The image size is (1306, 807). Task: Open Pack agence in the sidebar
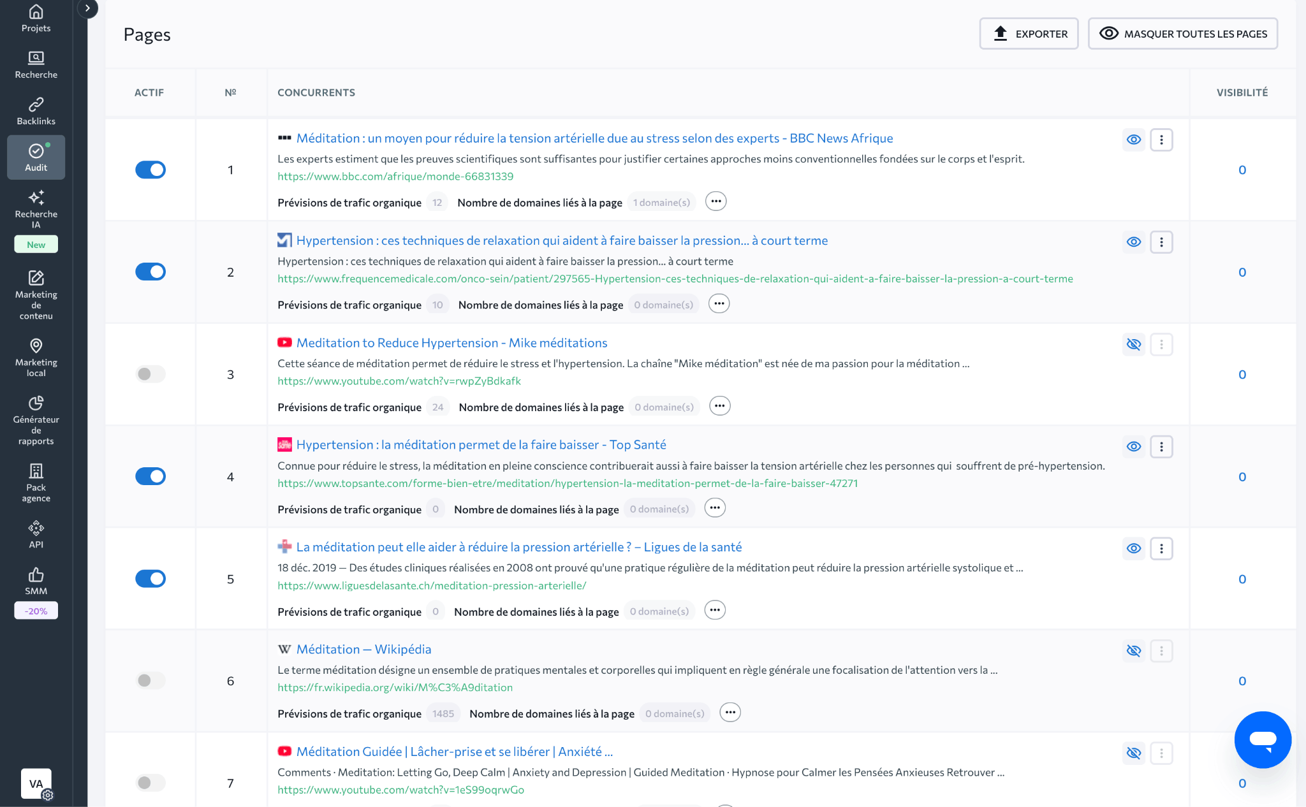(x=36, y=483)
